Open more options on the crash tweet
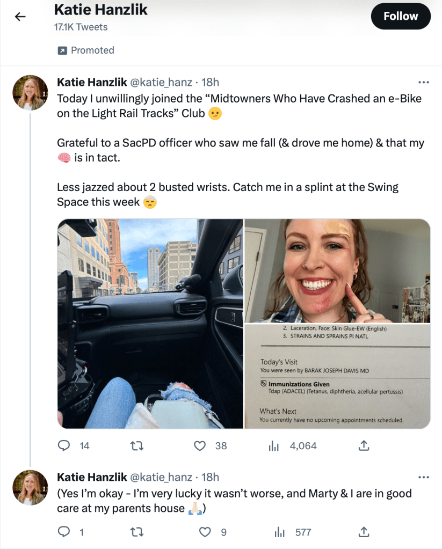This screenshot has width=442, height=549. (x=424, y=82)
